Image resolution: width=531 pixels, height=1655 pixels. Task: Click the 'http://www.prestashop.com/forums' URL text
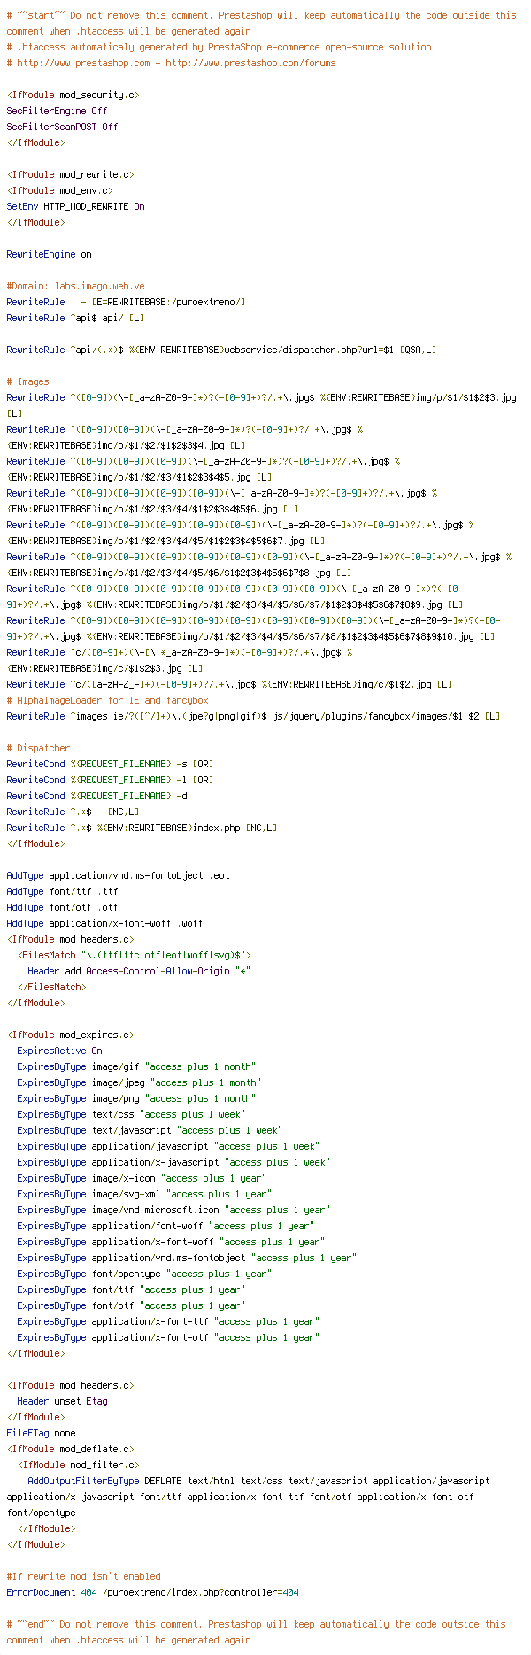pos(250,63)
